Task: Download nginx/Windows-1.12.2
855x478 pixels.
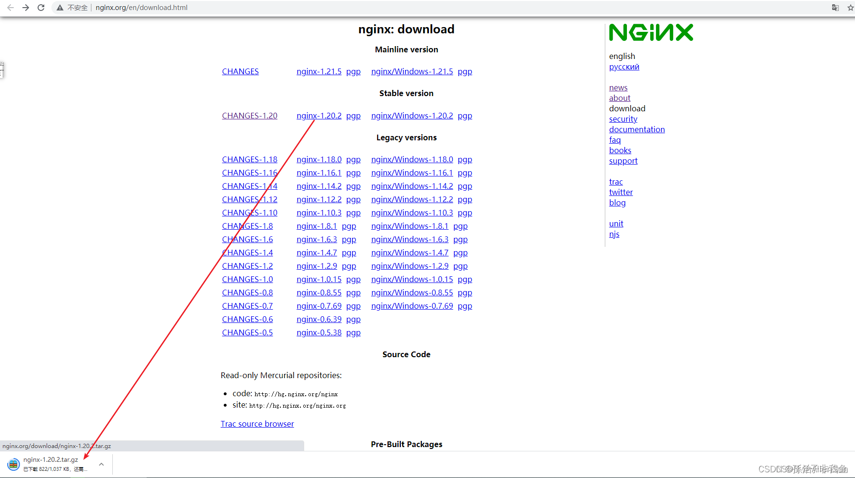Action: 412,199
